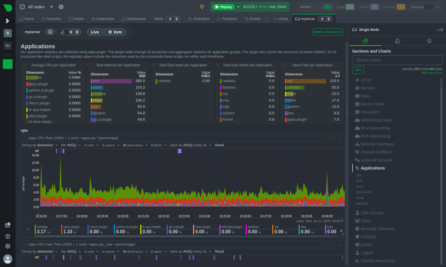Expand the left sidebar arrow
Screen dimensions: 446x267
(7, 21)
